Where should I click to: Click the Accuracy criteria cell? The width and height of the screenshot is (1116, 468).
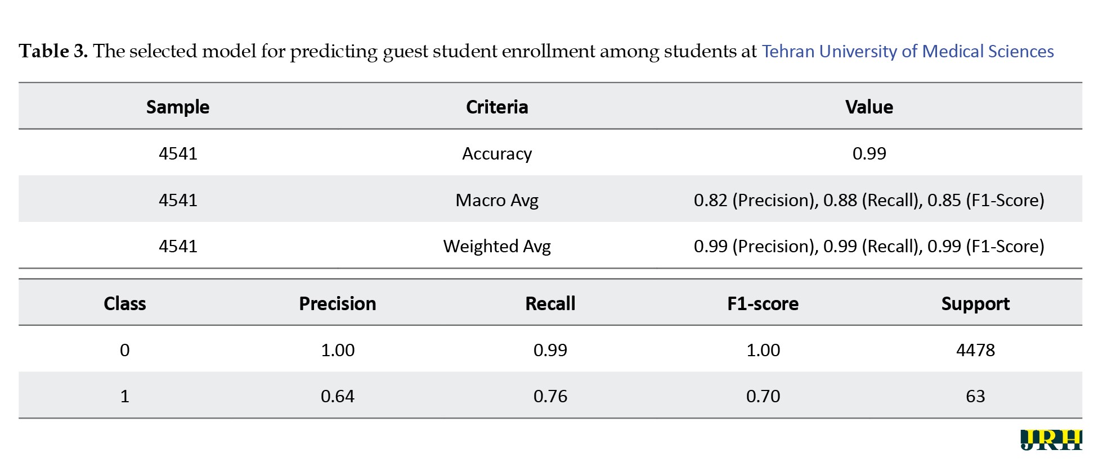[x=497, y=153]
